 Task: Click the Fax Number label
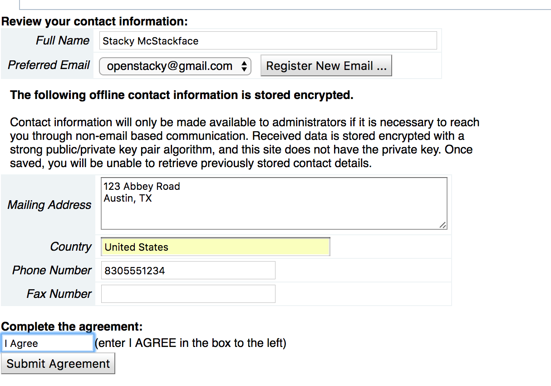(59, 294)
